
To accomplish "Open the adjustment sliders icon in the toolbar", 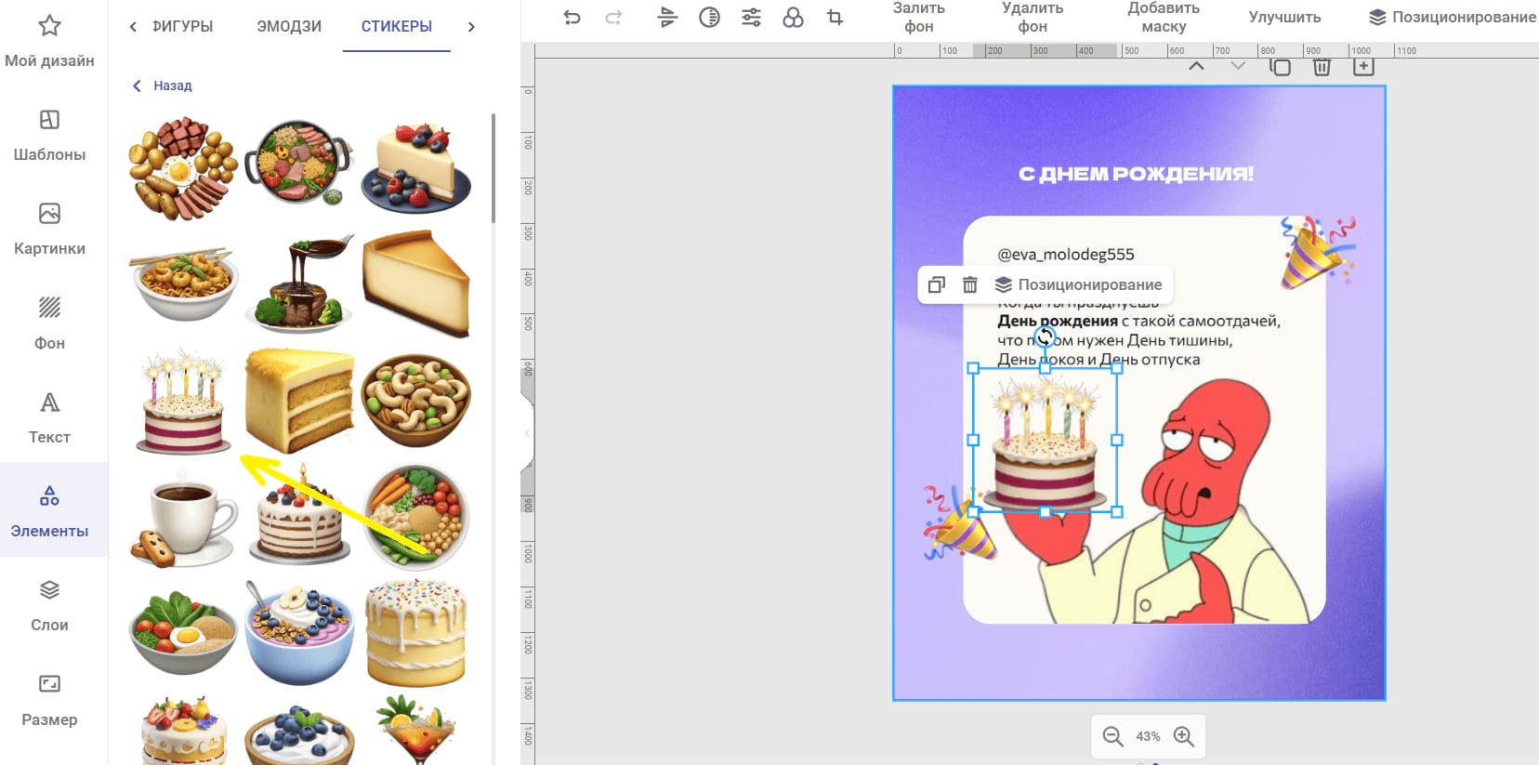I will 751,17.
